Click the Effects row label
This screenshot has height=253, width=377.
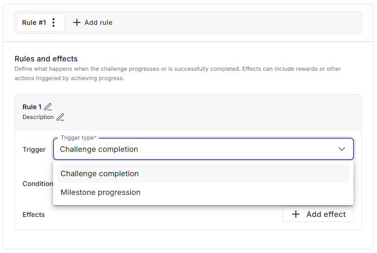34,215
